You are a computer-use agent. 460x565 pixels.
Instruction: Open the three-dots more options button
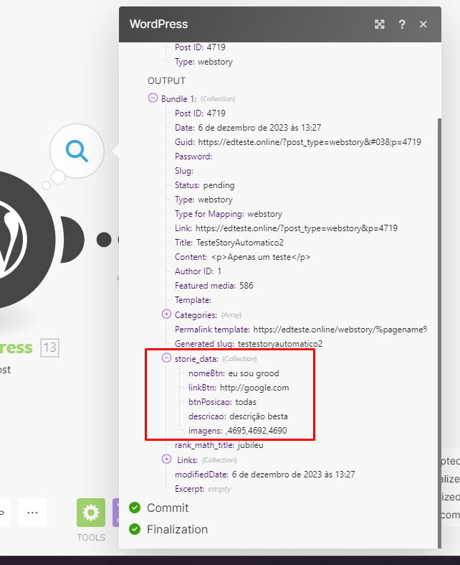point(32,513)
